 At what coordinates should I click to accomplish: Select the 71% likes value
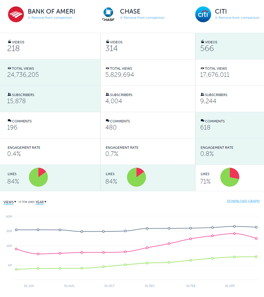(205, 181)
